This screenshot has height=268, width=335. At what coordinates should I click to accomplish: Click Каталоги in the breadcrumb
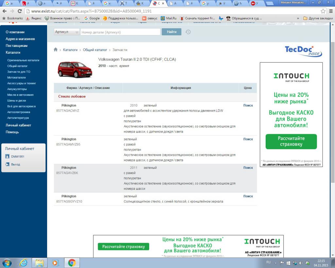pyautogui.click(x=70, y=50)
